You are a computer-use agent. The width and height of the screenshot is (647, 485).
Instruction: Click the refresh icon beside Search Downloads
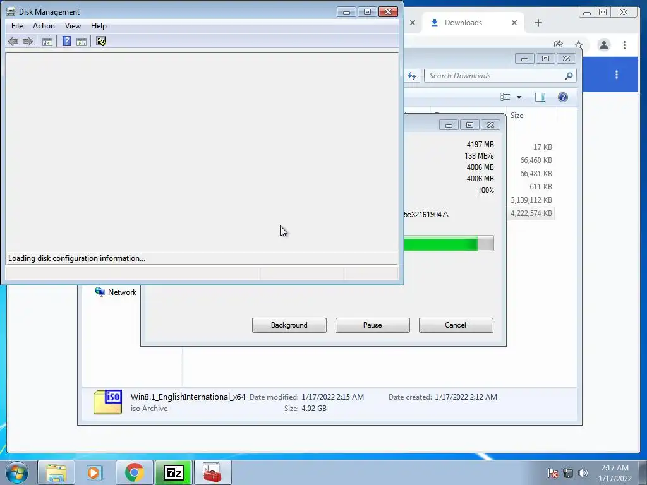click(412, 76)
